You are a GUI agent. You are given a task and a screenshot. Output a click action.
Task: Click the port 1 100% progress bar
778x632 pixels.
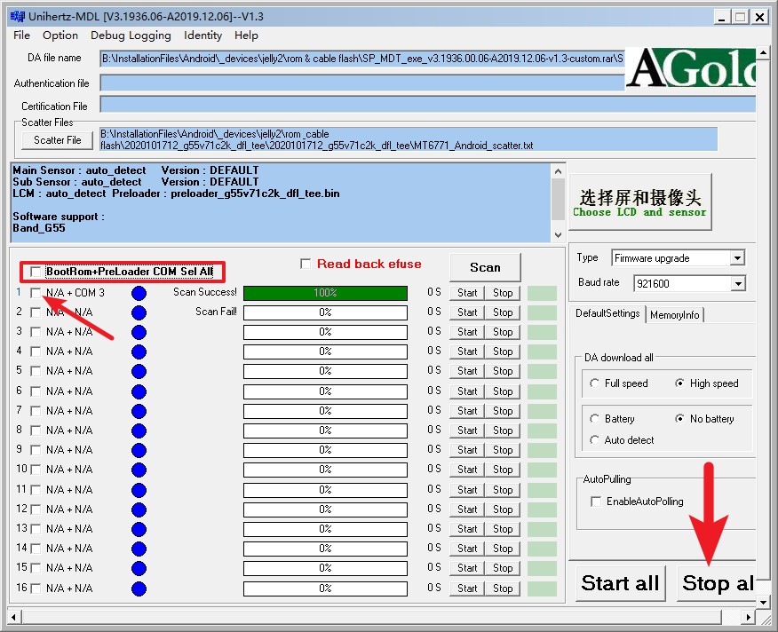pyautogui.click(x=325, y=293)
